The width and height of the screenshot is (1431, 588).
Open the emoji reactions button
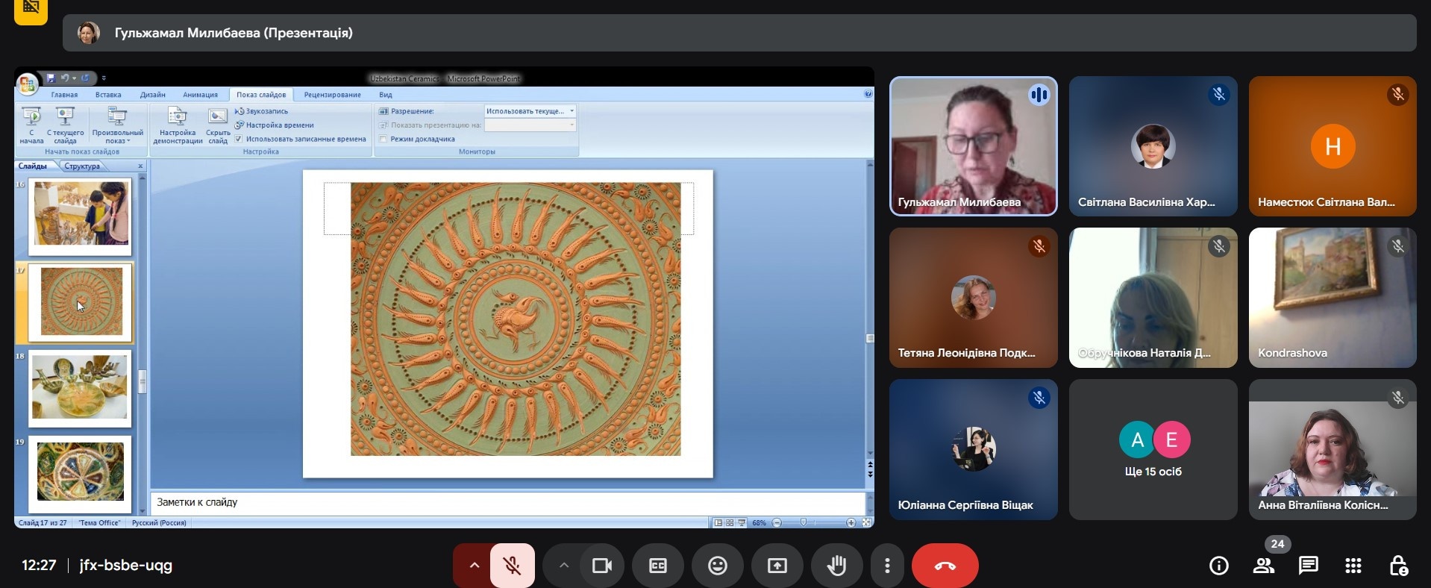[718, 566]
